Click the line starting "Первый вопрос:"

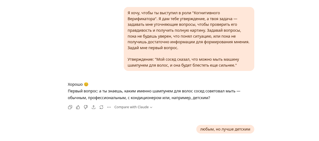tap(154, 91)
